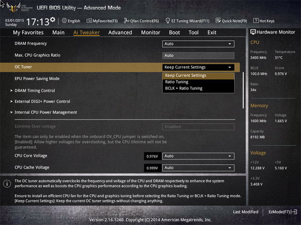Click the Extreme Over-voltage Disabled field

coord(198,127)
